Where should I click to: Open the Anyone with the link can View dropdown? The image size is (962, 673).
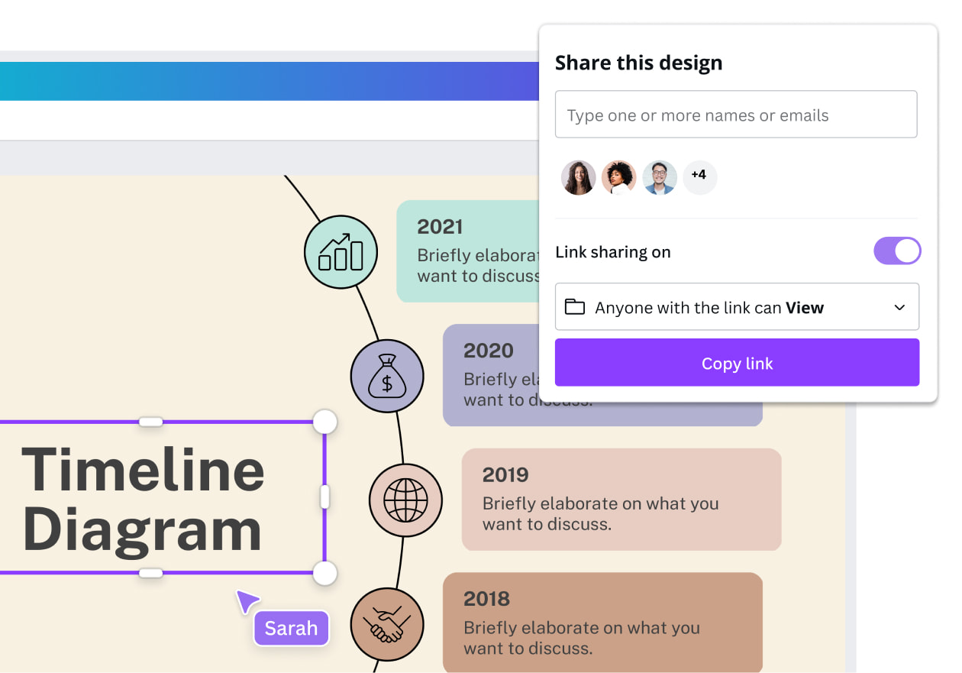pyautogui.click(x=737, y=306)
